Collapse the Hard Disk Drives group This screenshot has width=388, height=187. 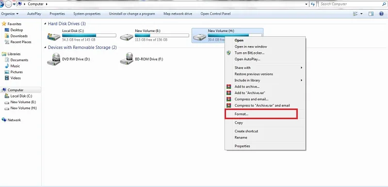(45, 24)
